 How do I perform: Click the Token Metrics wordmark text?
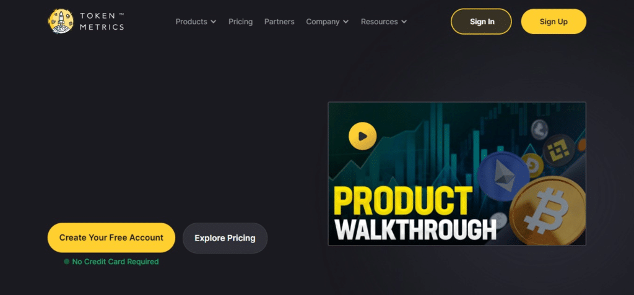point(102,22)
